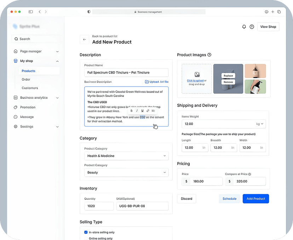
Task: Click the search magnifier icon
Action: (x=16, y=39)
